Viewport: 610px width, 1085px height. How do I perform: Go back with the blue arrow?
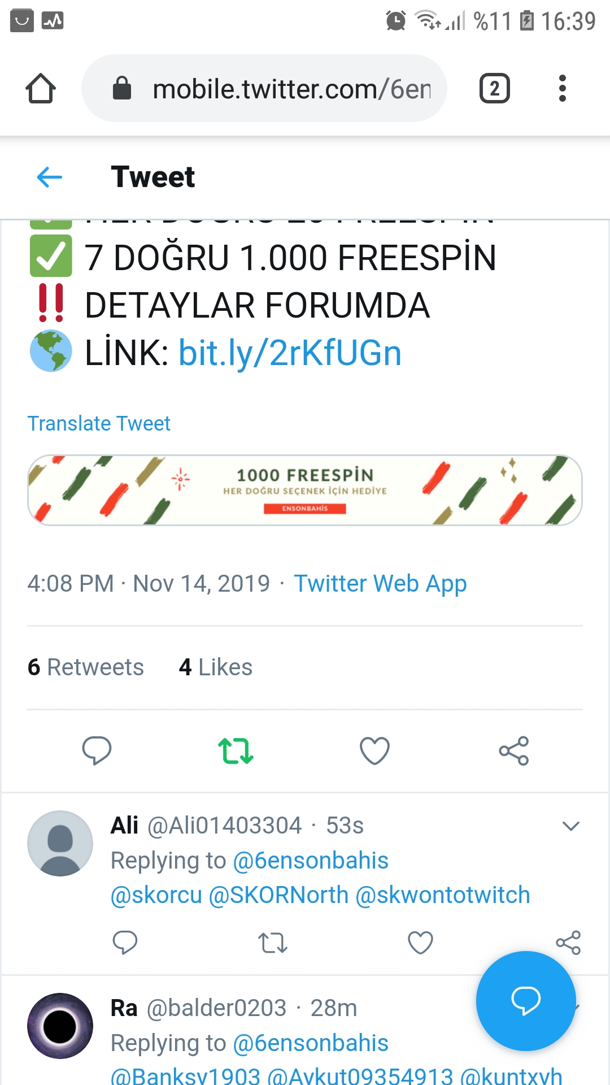[x=49, y=177]
